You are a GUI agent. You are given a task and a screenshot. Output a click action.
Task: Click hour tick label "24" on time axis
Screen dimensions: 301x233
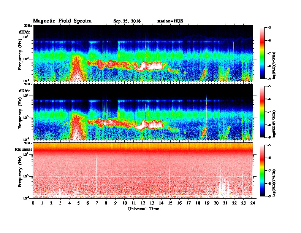coord(253,203)
